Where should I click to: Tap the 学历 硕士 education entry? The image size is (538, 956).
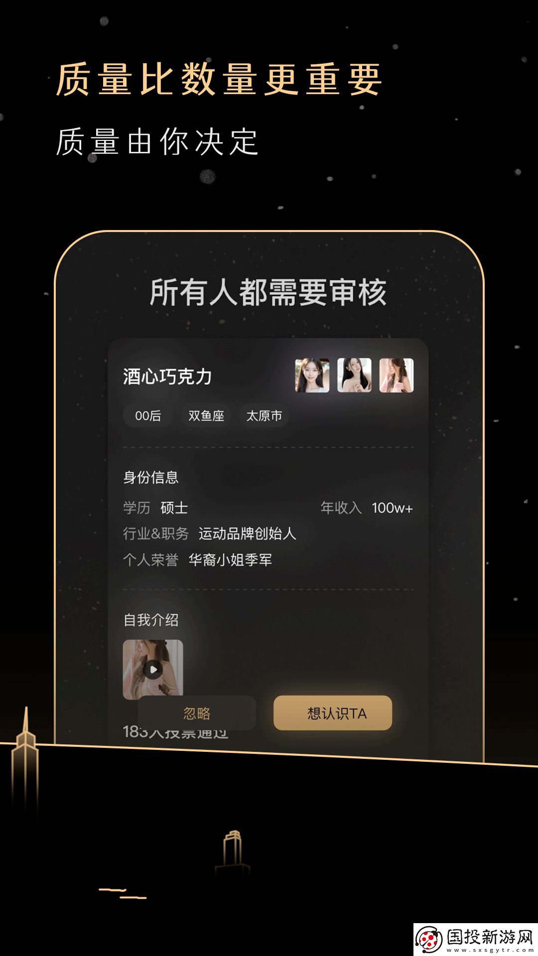155,508
